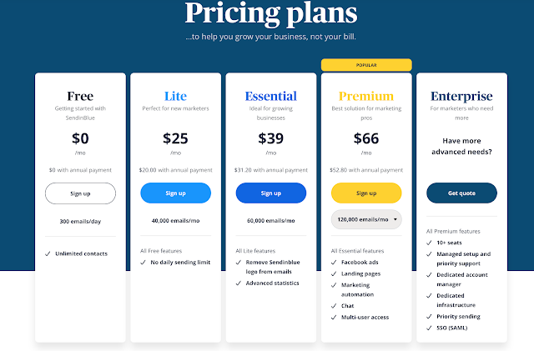Get quote for the Enterprise plan
Viewport: 534px width, 351px height.
click(461, 193)
